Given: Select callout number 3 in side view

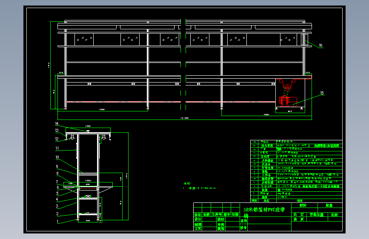Looking at the screenshot, I should click(57, 206).
